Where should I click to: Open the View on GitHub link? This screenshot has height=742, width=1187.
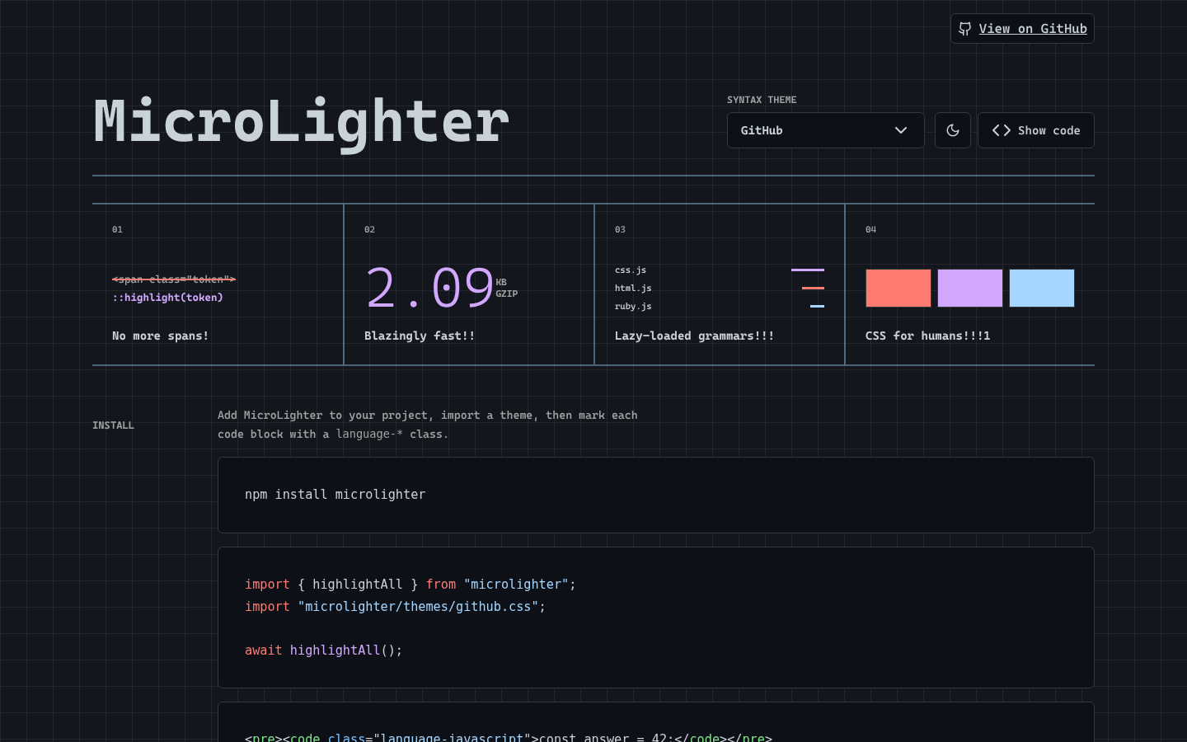pos(1022,29)
